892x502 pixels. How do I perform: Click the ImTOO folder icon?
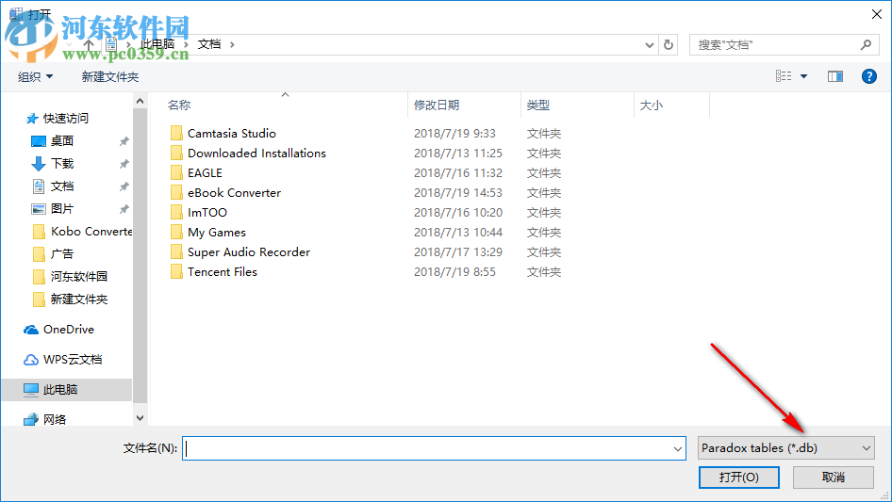pos(176,212)
